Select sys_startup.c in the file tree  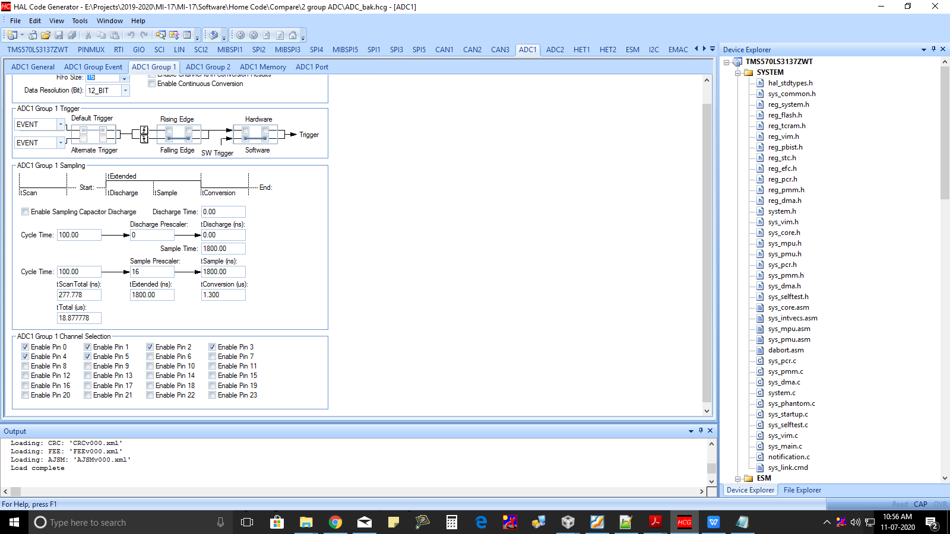pos(788,414)
